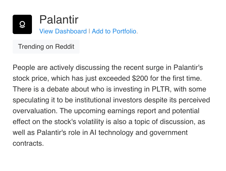226x171 pixels.
Task: Click the $200 price mention in text
Action: [x=140, y=78]
